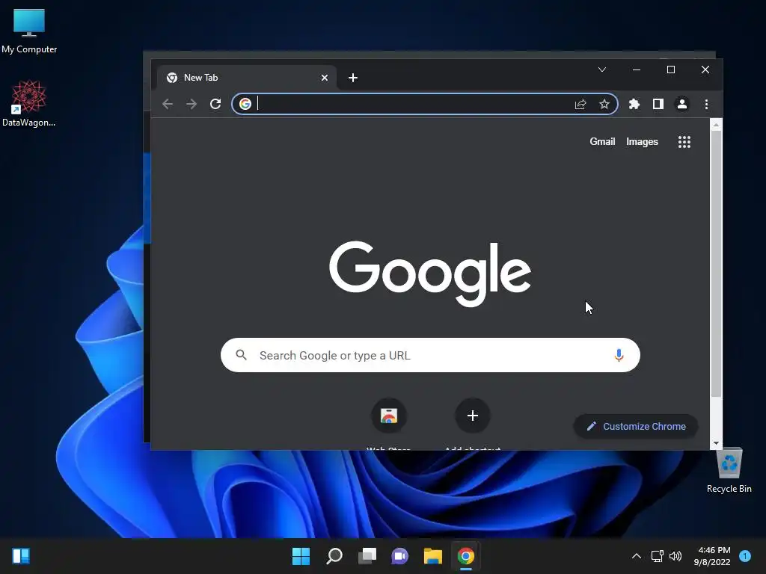The height and width of the screenshot is (574, 766).
Task: Click the Chrome back arrow
Action: (x=168, y=104)
